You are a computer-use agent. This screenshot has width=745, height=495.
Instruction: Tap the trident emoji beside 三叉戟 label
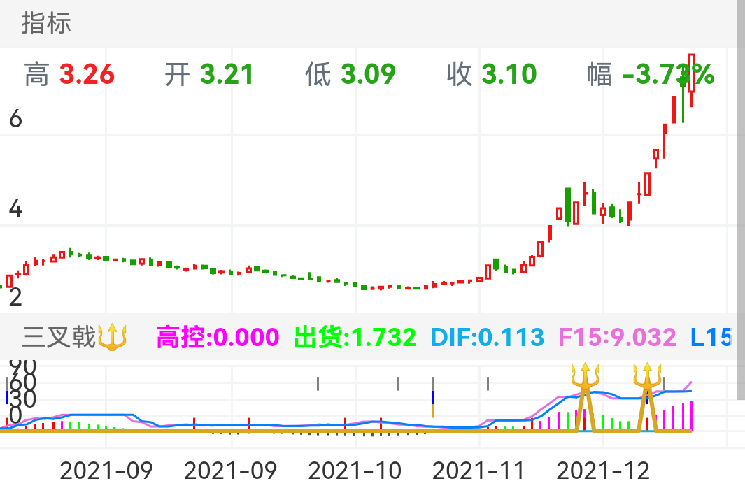[111, 337]
